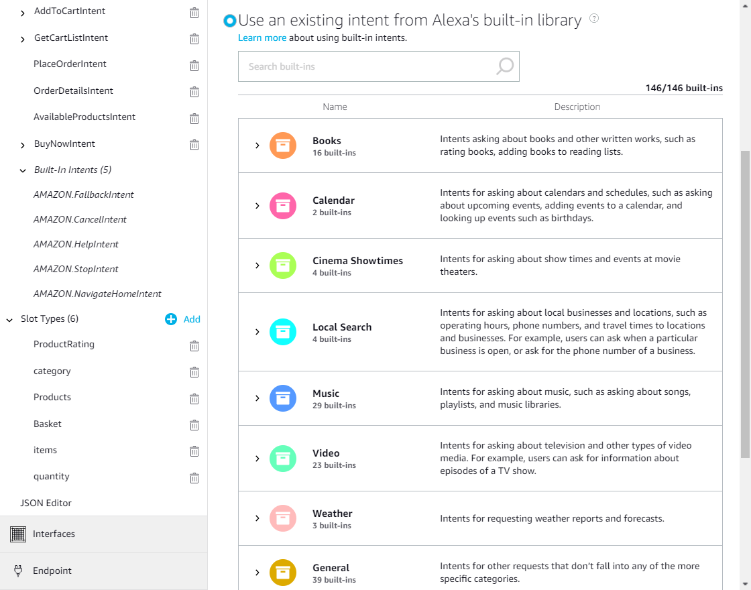Click trash icon next to GetCartListIntent

coord(194,39)
